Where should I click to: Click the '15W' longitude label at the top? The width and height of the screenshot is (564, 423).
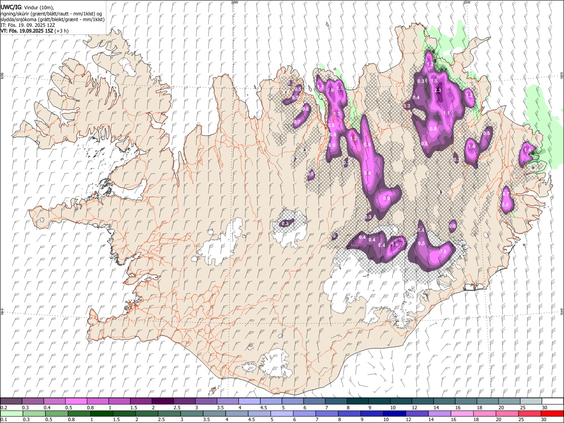pos(467,2)
